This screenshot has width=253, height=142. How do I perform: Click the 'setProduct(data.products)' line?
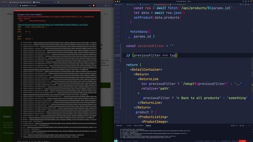pos(157,17)
